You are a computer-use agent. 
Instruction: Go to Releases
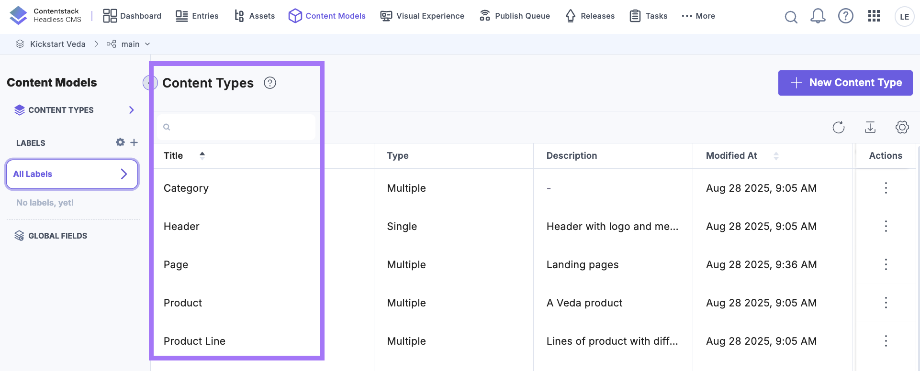(x=590, y=16)
